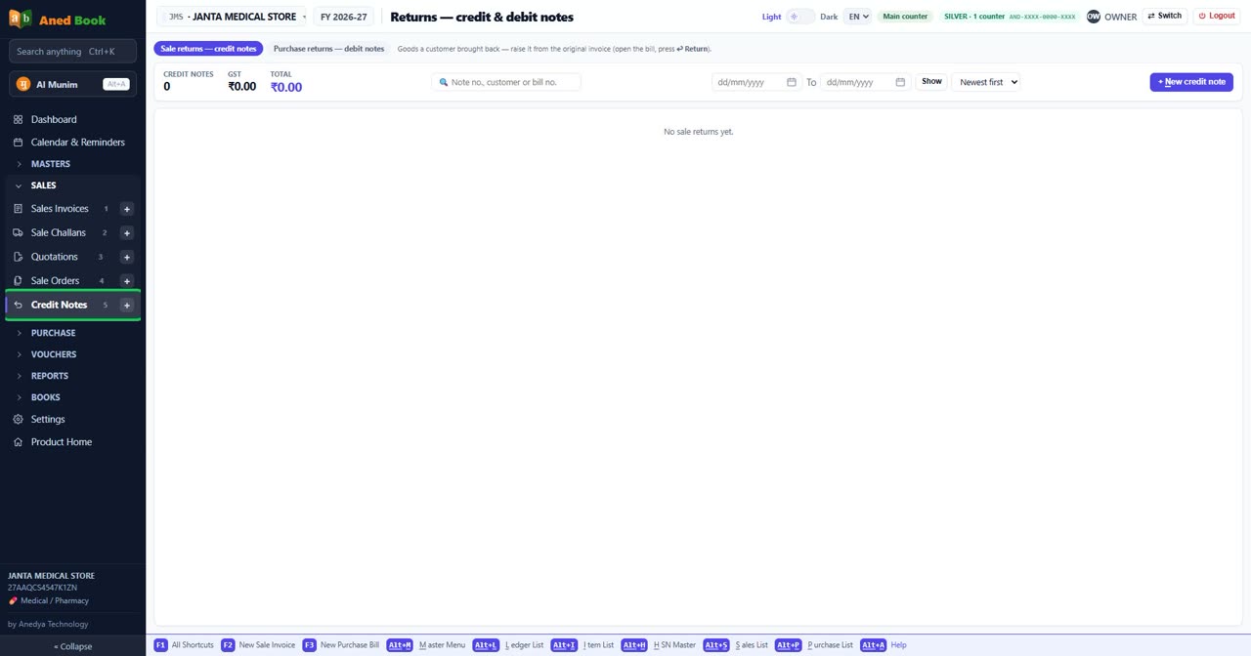Screen dimensions: 1251x656
Task: Click the Switch user button
Action: (x=1164, y=17)
